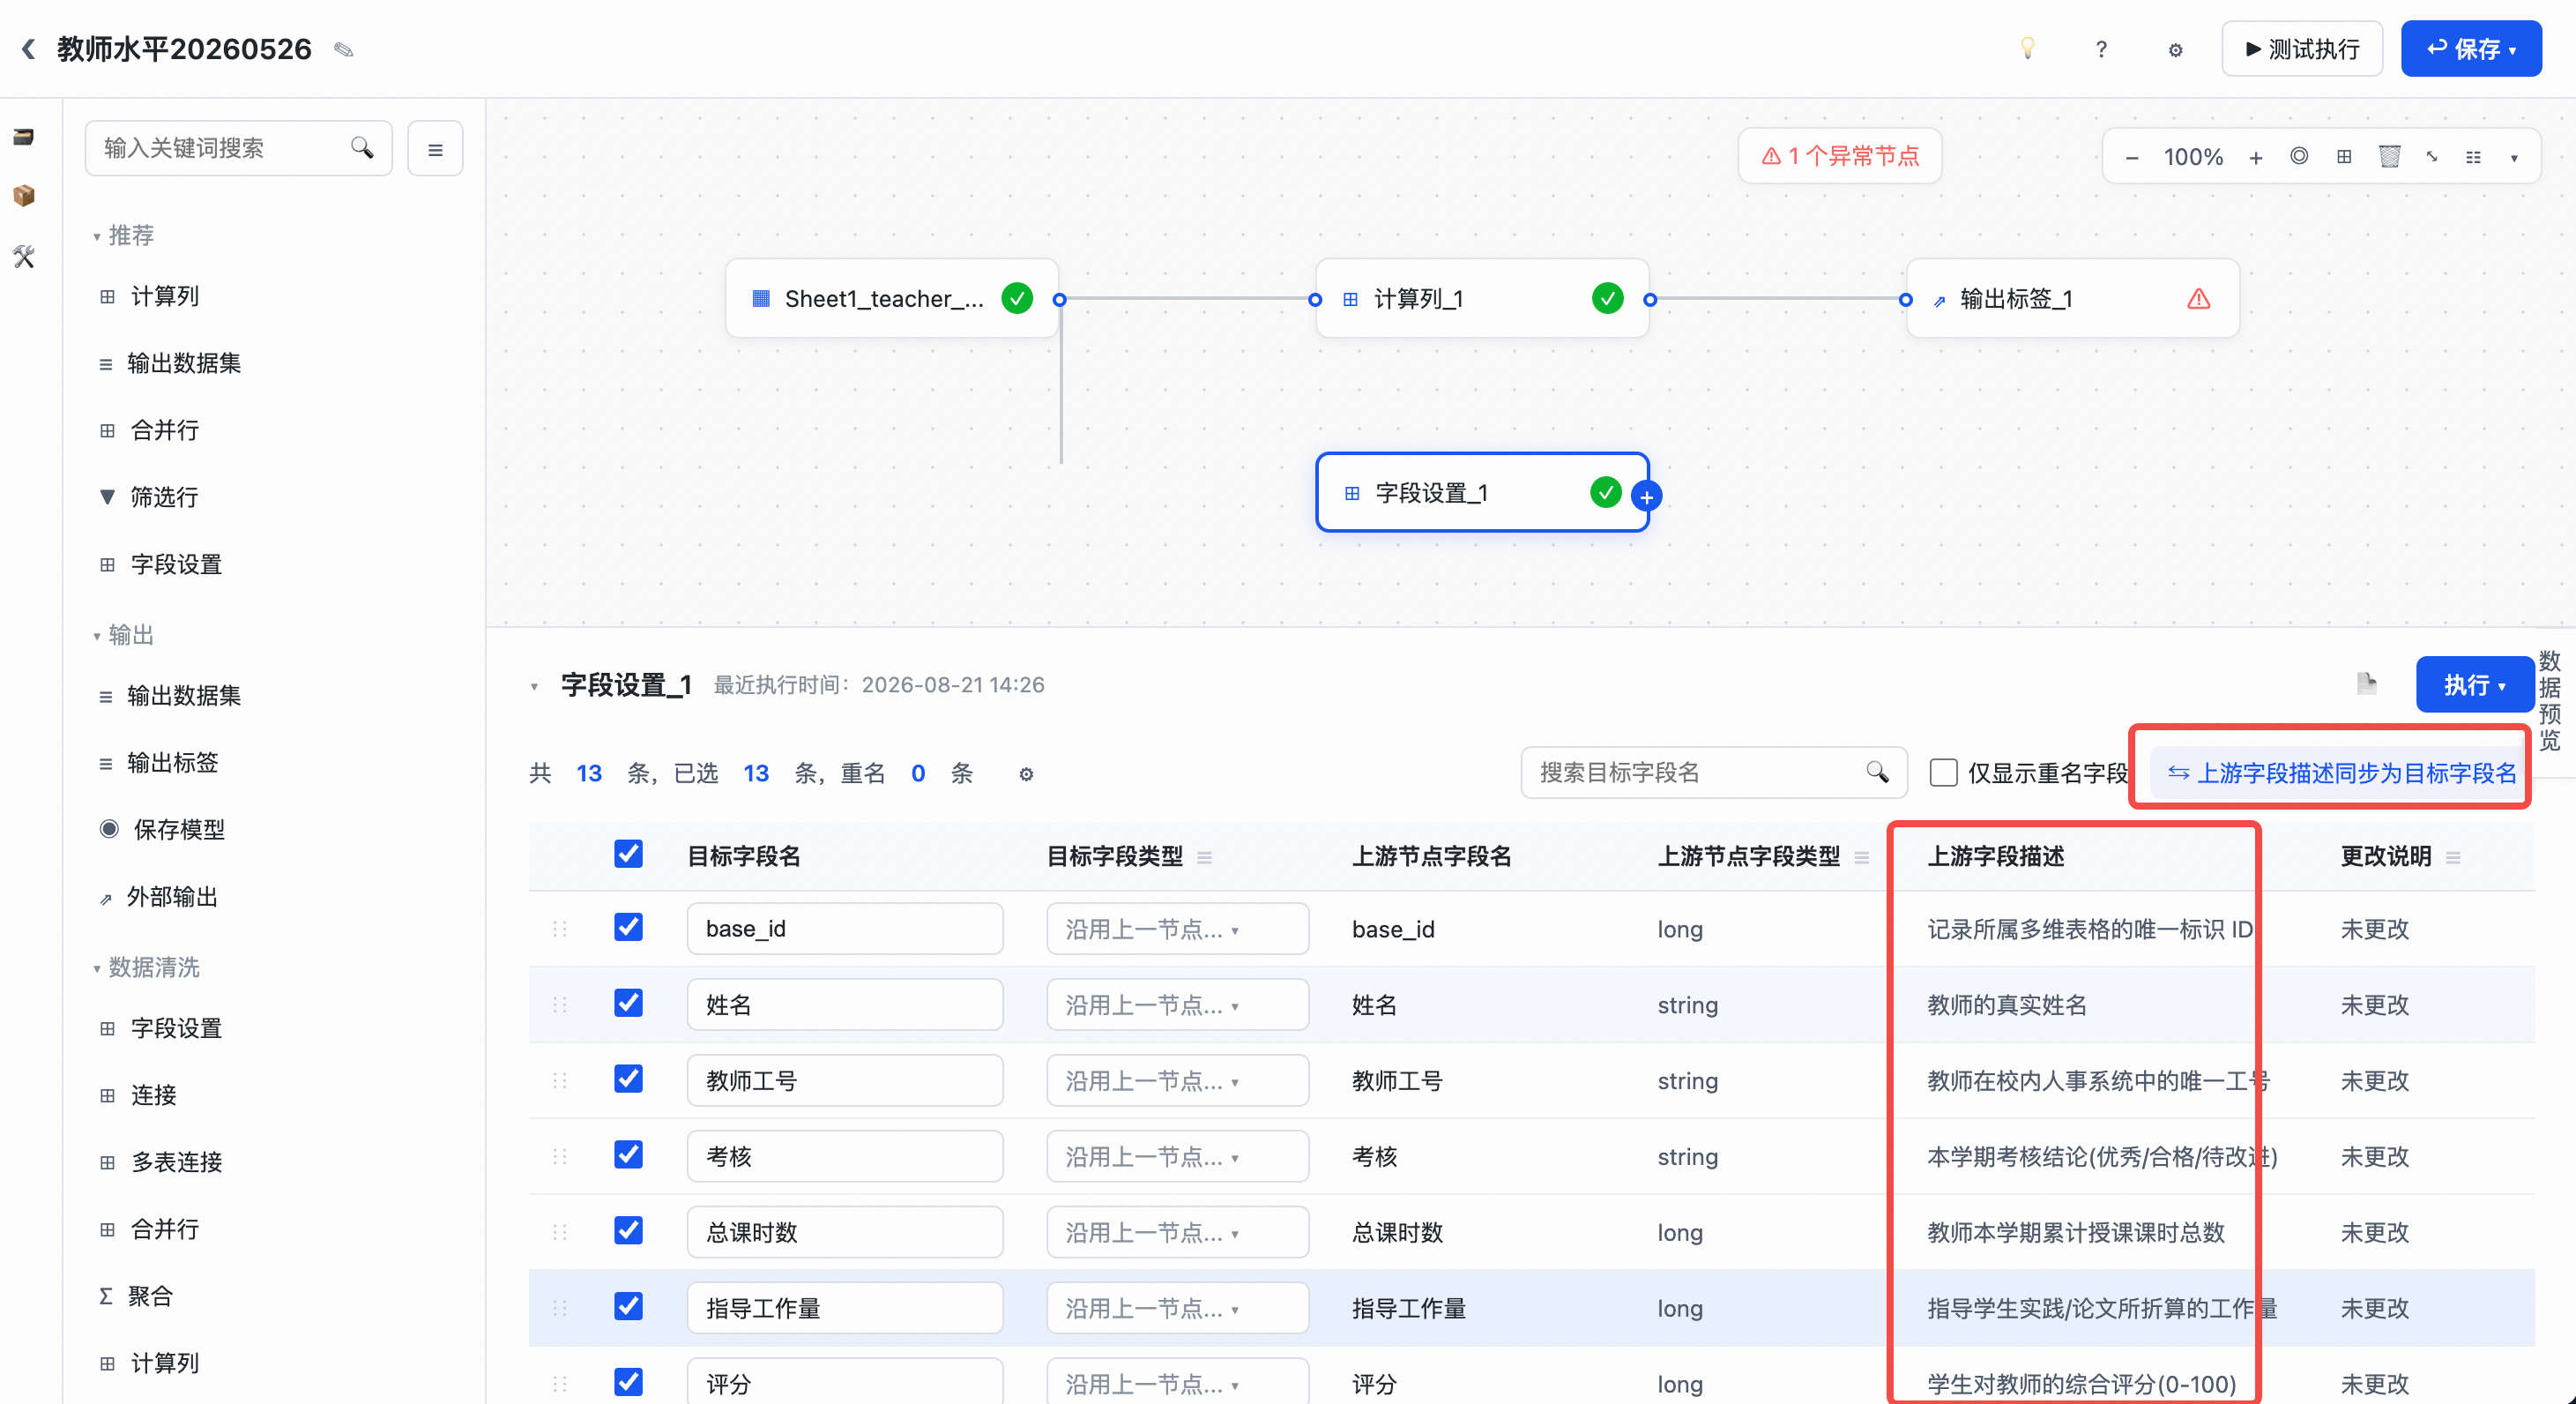Click the warning icon on 输出标签_1 node
The width and height of the screenshot is (2576, 1404).
2198,298
